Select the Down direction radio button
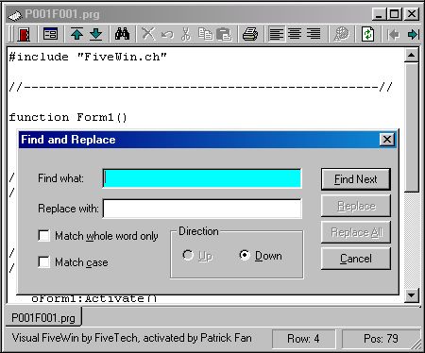The image size is (425, 353). pyautogui.click(x=245, y=255)
